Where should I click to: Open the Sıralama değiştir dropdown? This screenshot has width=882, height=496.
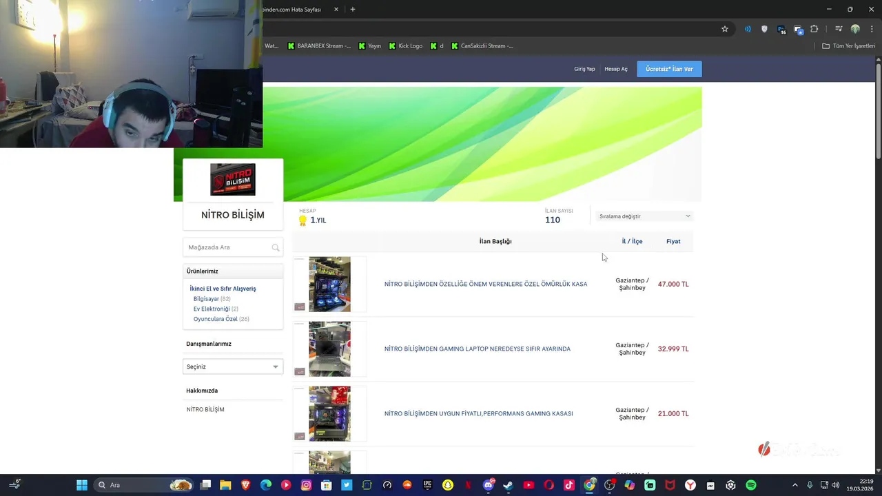click(644, 216)
